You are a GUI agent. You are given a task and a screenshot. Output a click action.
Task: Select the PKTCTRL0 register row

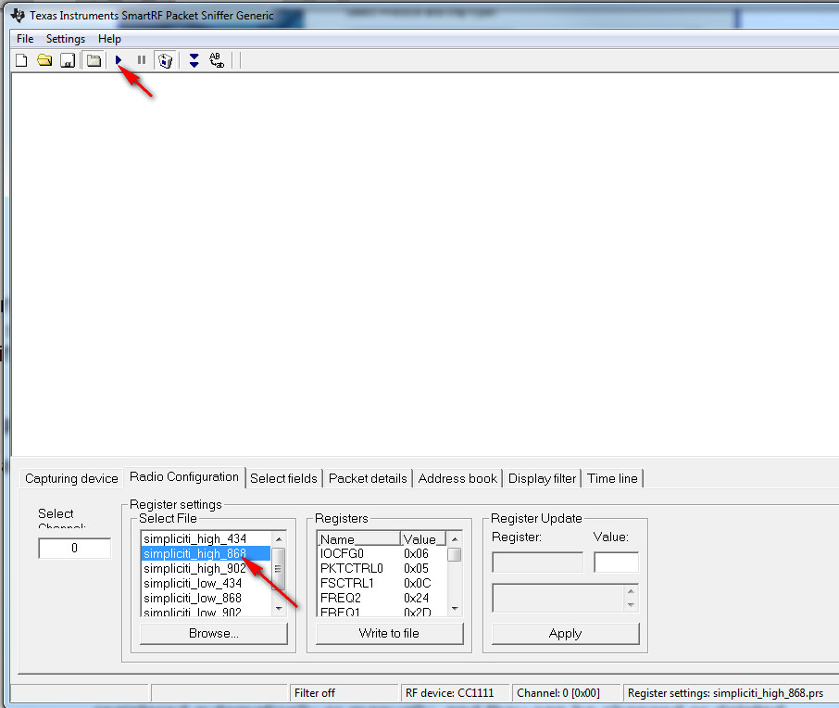(382, 568)
